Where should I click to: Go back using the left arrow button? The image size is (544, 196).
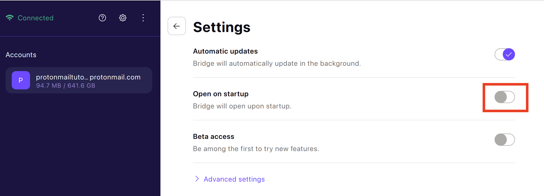[177, 26]
